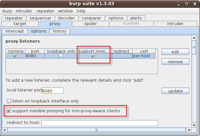This screenshot has width=200, height=136.
Task: Click the local listener port field
Action: 52,91
